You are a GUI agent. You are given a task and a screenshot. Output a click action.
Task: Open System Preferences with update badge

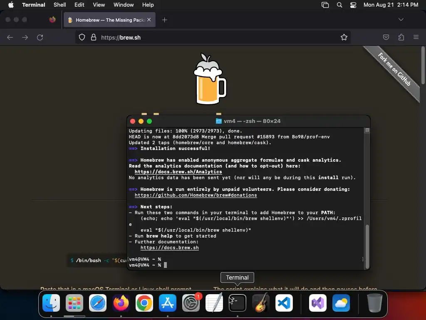click(191, 303)
